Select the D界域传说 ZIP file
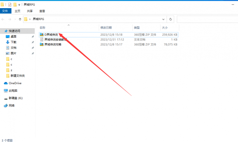 coord(108,35)
